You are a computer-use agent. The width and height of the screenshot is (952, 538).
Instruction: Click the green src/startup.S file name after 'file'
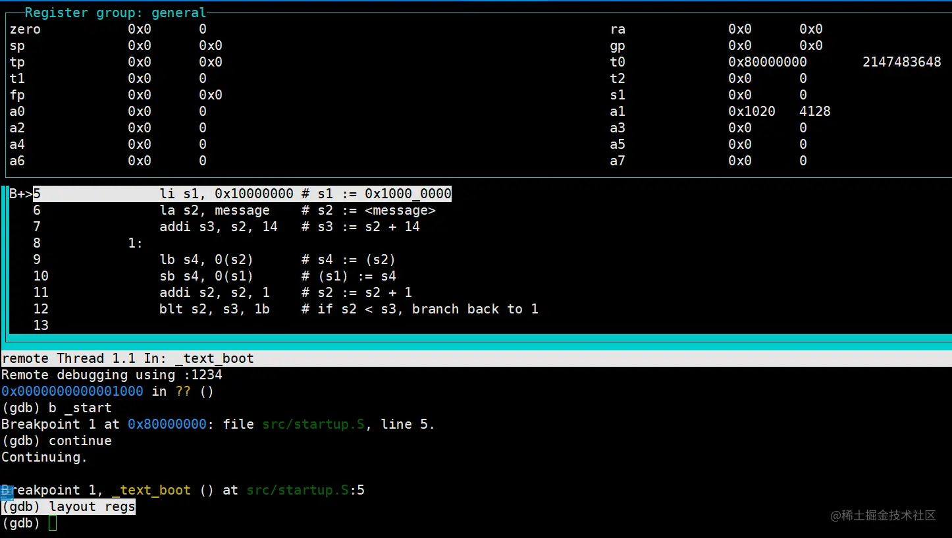[313, 424]
